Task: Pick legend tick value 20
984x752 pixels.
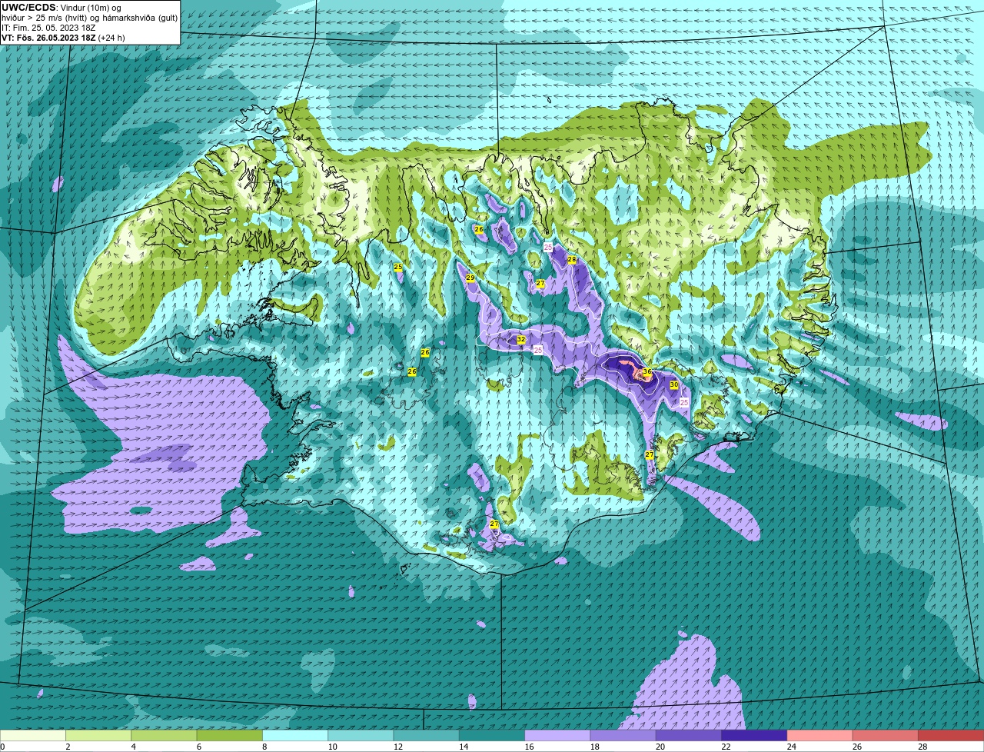Action: tap(660, 747)
